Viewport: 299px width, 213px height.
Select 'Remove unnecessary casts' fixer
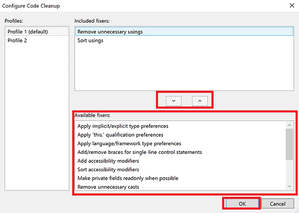180,187
